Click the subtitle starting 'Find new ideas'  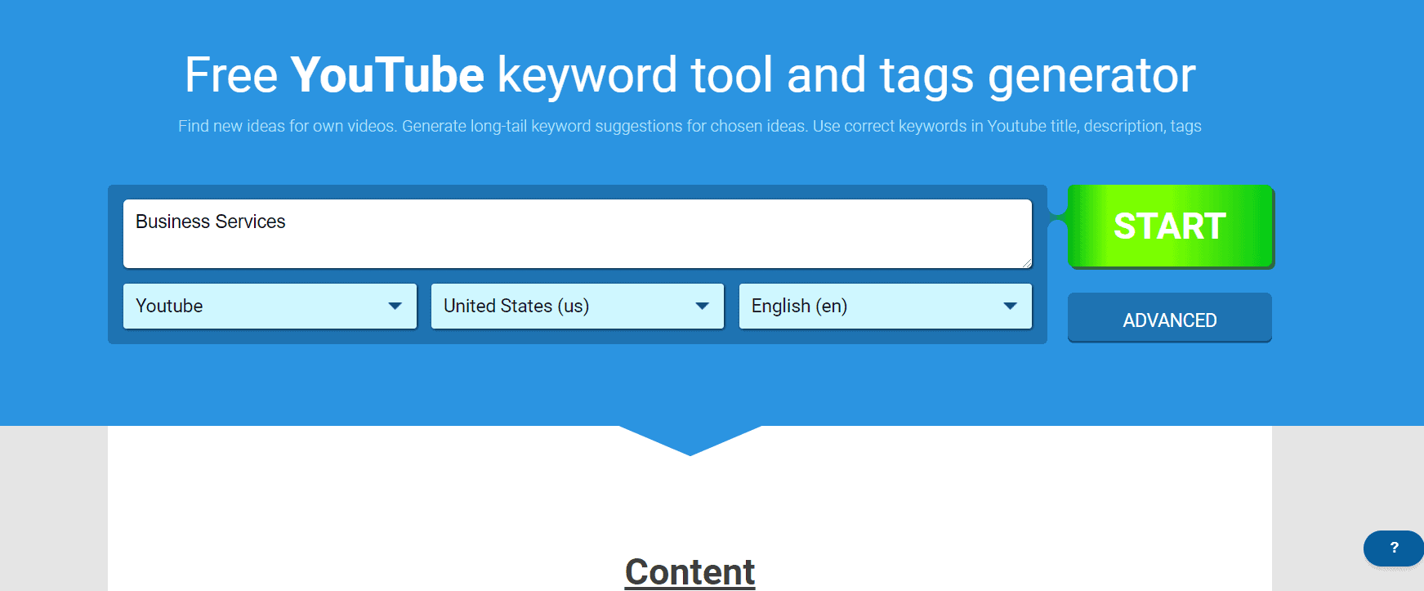click(690, 126)
